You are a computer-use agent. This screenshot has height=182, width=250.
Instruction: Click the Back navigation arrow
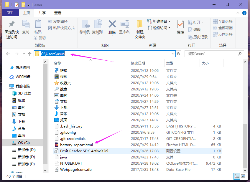pyautogui.click(x=8, y=54)
